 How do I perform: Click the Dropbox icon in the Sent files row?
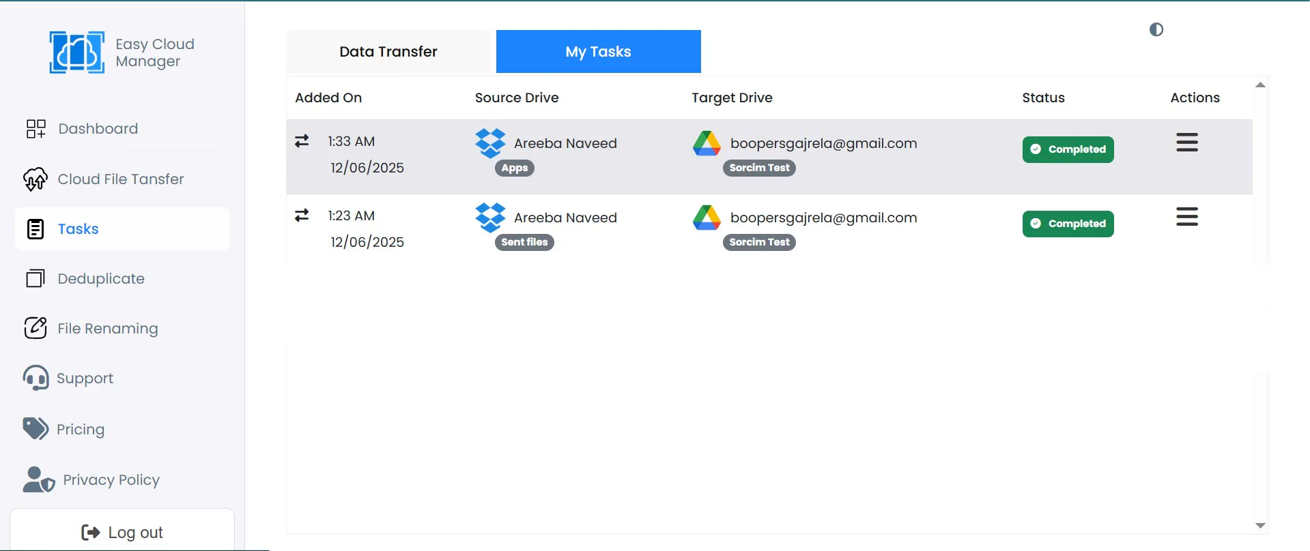[491, 218]
